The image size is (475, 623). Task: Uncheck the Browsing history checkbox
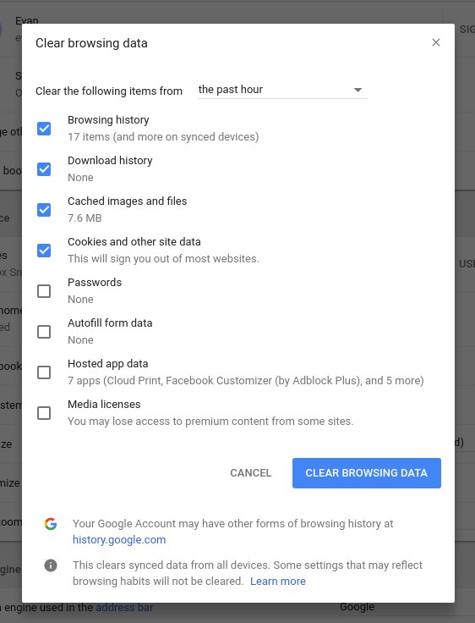(x=44, y=129)
